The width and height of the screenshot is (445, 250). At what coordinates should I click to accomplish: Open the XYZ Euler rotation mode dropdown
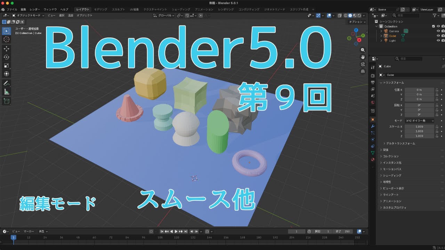420,121
